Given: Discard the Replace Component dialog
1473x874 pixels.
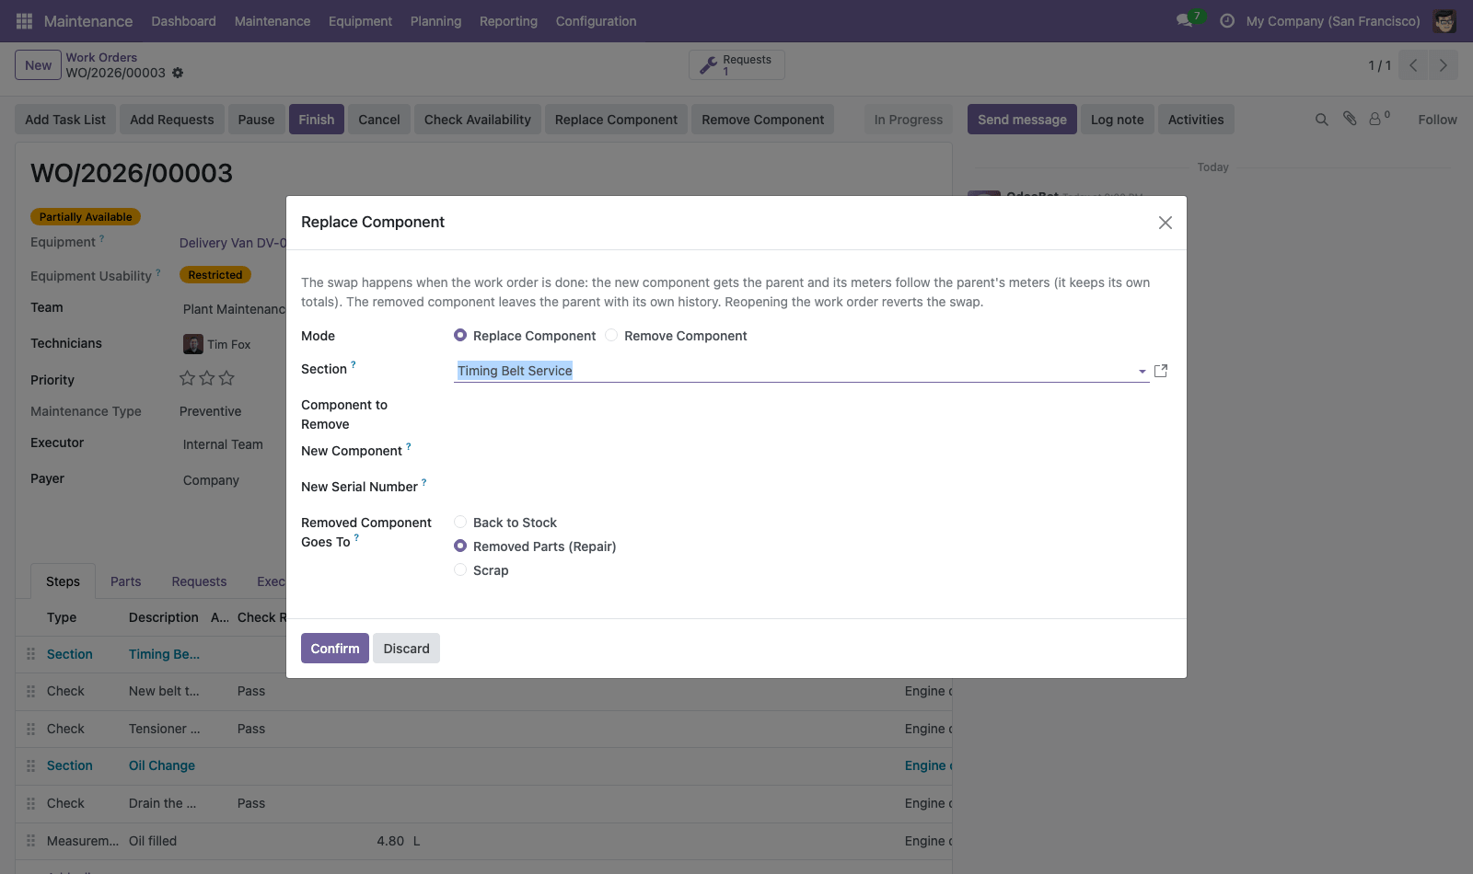Looking at the screenshot, I should (407, 649).
